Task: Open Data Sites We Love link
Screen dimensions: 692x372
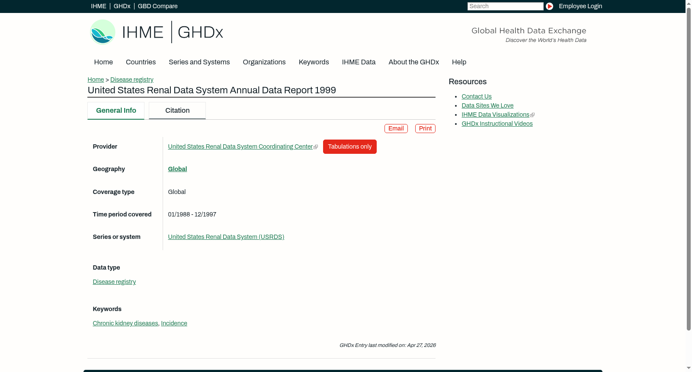Action: [487, 106]
